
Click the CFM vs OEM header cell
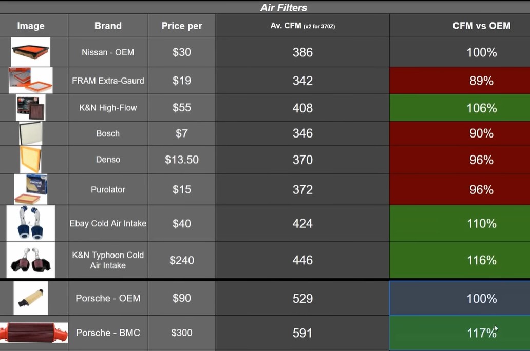tap(460, 26)
